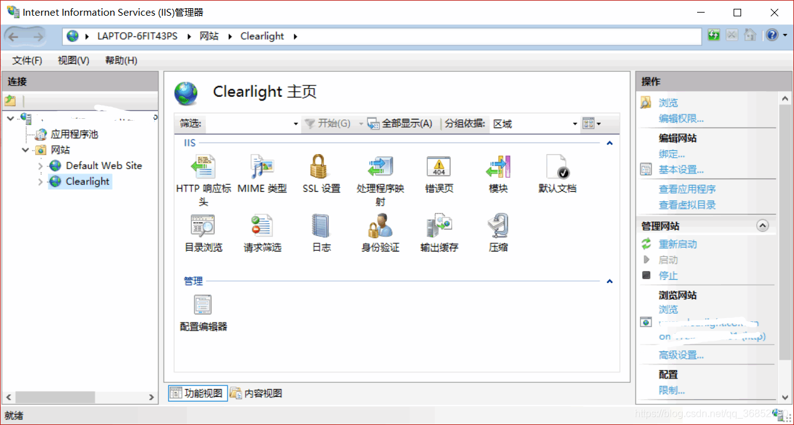Switch to the 内容视图 tab
Screen dimensions: 794x425
tap(256, 394)
